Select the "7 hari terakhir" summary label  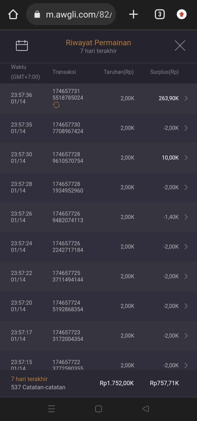coord(29,379)
